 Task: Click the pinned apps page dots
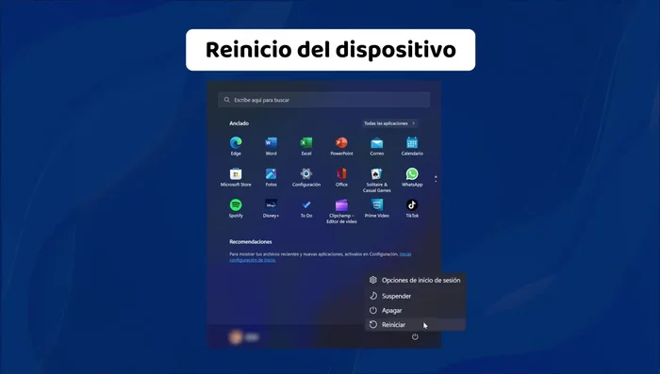click(436, 179)
